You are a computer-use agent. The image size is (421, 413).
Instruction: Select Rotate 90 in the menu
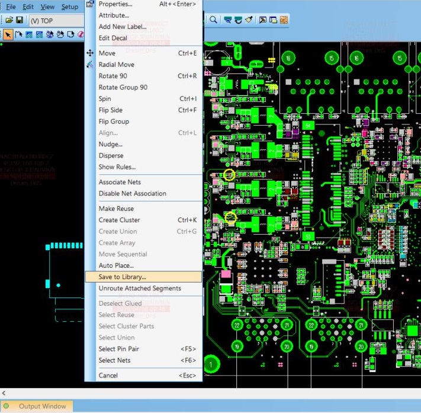(144, 76)
